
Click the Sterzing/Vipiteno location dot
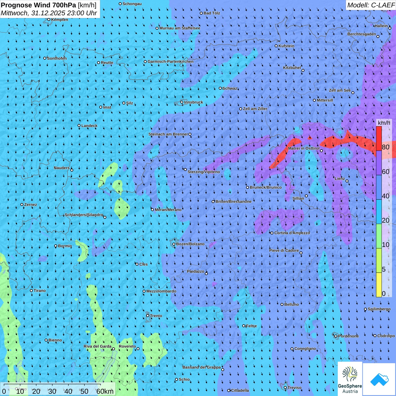point(185,169)
